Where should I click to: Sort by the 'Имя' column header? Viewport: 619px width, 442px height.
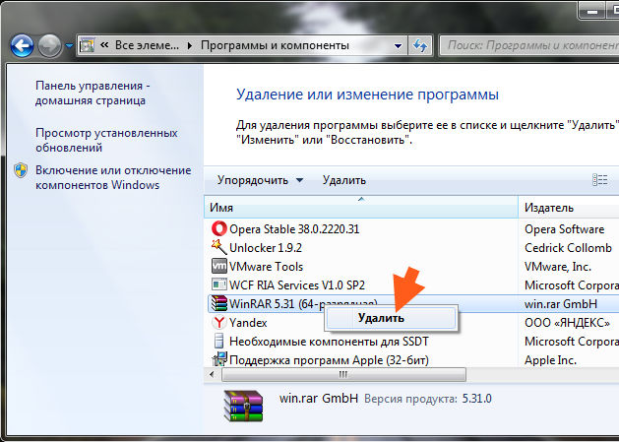click(361, 208)
